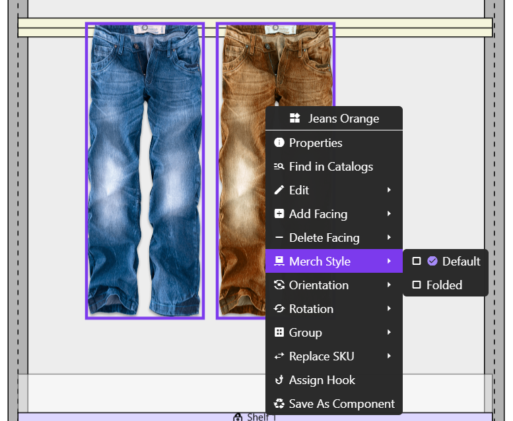Image resolution: width=513 pixels, height=421 pixels.
Task: Click the info icon beside Properties
Action: (279, 143)
